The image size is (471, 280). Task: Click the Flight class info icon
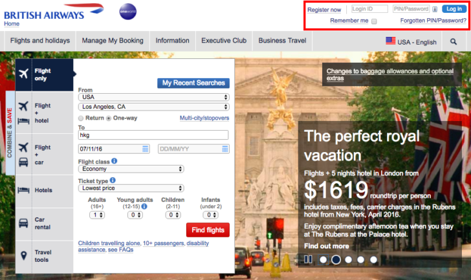click(114, 161)
